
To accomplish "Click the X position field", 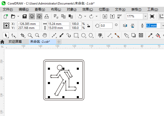I will point(28,24).
